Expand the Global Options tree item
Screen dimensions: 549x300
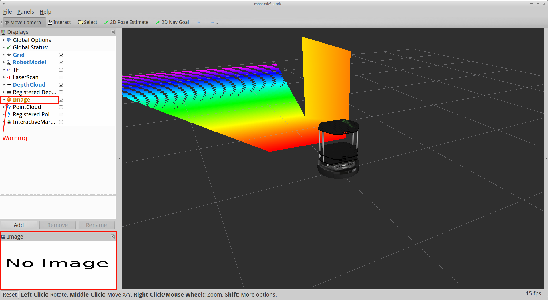pos(3,40)
